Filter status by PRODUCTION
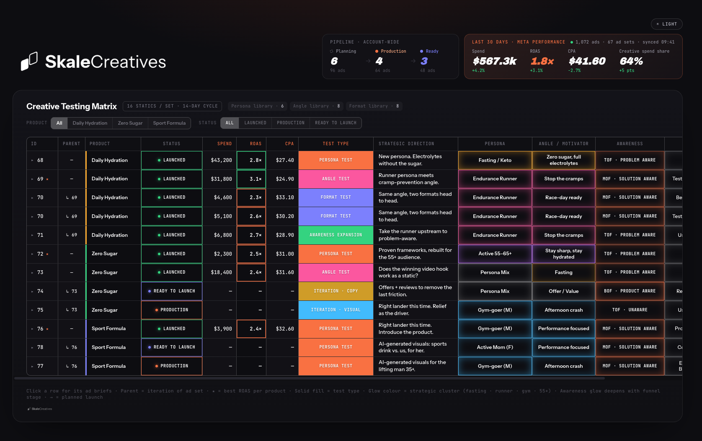The width and height of the screenshot is (702, 441). tap(290, 123)
